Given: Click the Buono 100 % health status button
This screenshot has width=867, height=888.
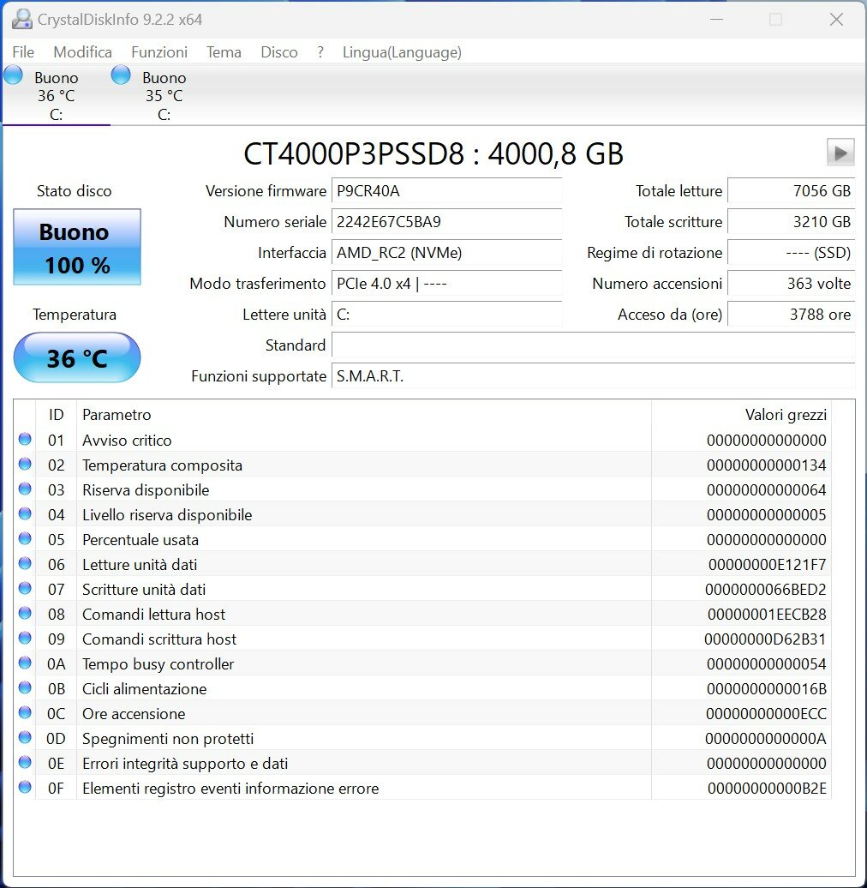Looking at the screenshot, I should click(x=77, y=247).
